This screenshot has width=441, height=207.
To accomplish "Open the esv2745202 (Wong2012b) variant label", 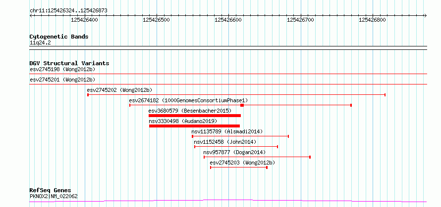I will 119,90.
